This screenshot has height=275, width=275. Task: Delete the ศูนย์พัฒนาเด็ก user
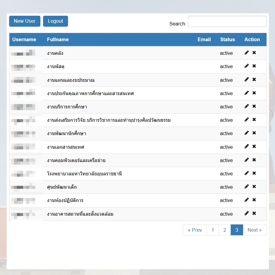254,187
